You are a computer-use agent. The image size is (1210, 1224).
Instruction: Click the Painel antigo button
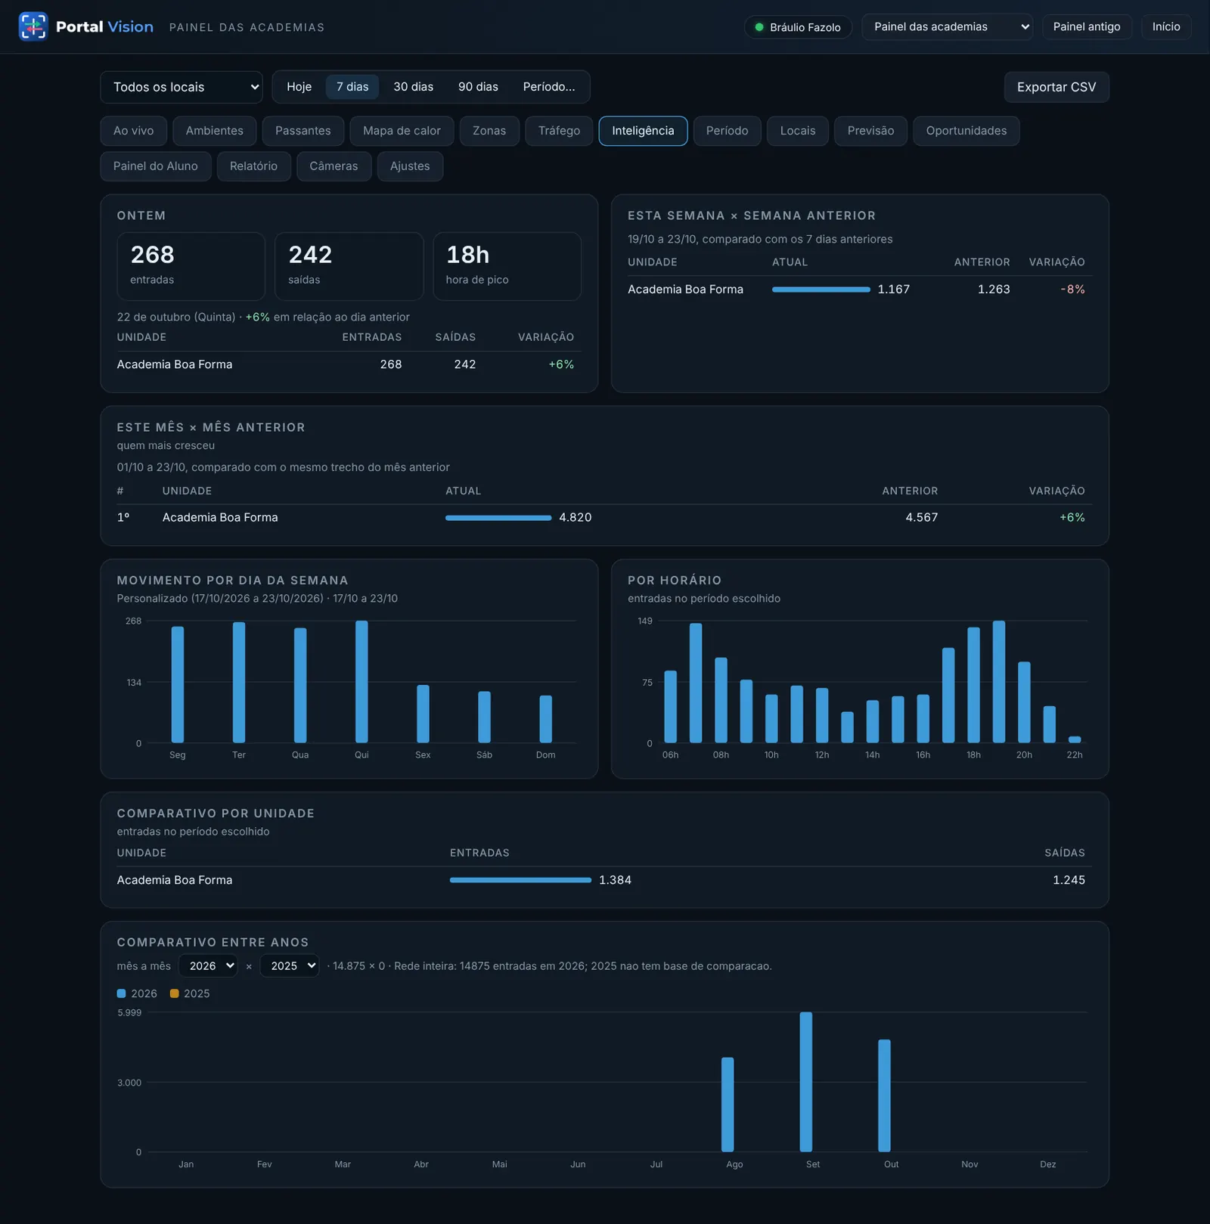click(x=1087, y=26)
